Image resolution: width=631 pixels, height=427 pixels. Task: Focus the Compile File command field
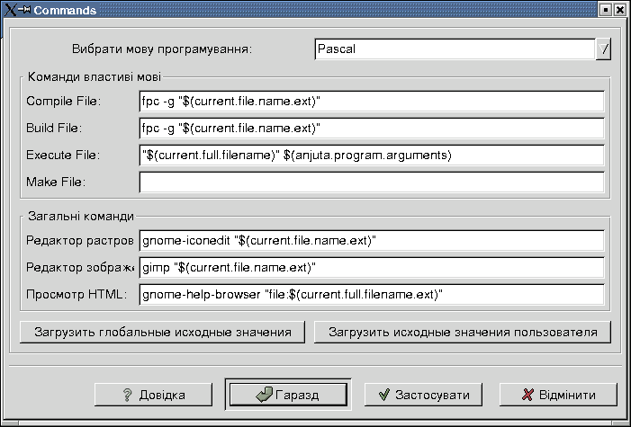click(371, 101)
